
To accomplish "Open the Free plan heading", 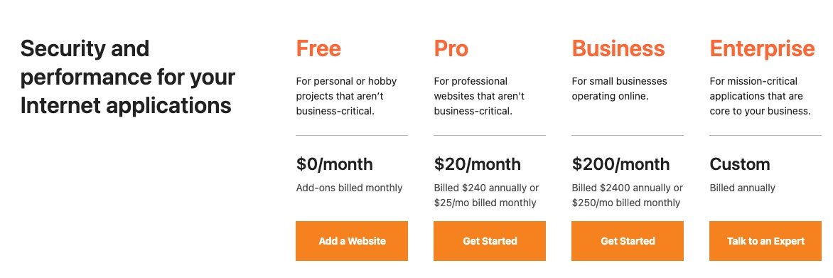I will (x=318, y=48).
